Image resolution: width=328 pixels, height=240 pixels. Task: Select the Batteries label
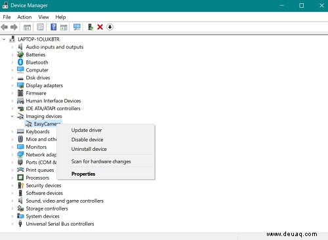coord(35,54)
